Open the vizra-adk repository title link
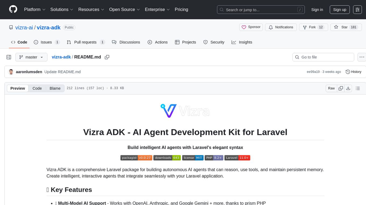Screen dimensions: 366x205 [x=49, y=27]
